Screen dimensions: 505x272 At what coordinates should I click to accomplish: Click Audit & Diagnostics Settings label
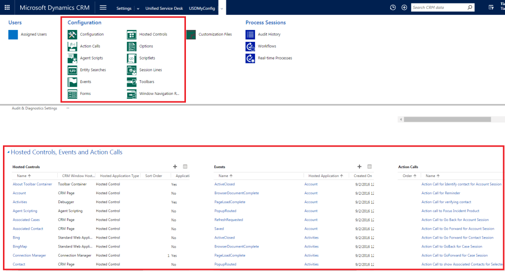tap(35, 109)
